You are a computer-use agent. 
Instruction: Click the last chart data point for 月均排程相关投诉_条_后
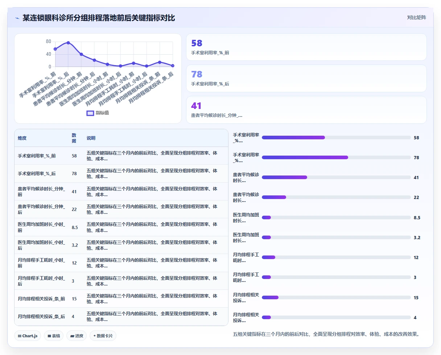[x=173, y=65]
